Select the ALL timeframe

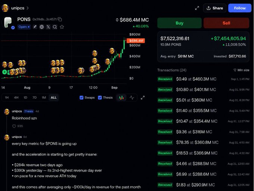pos(54,98)
